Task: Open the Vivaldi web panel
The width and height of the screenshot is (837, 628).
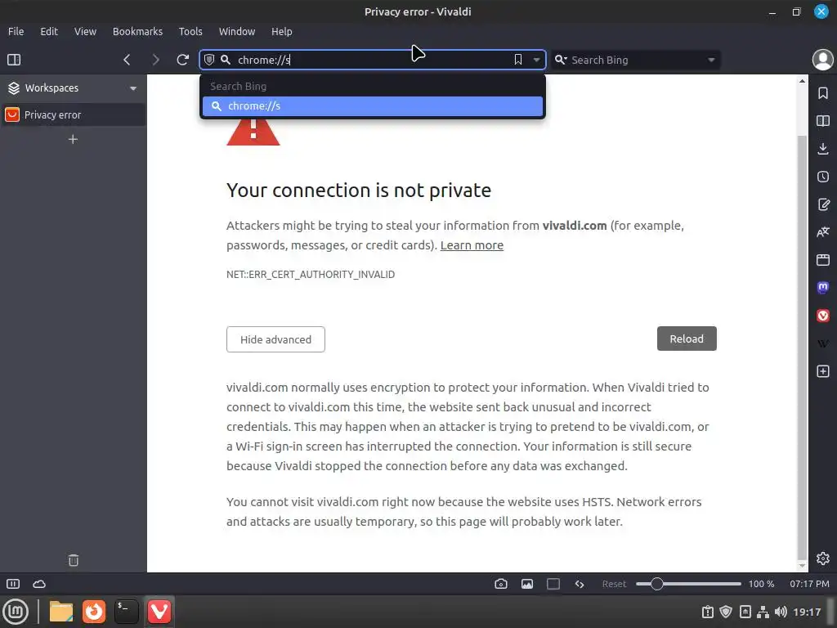Action: tap(822, 316)
